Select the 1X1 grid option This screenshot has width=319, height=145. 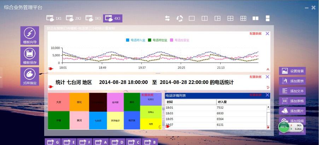tap(54, 18)
